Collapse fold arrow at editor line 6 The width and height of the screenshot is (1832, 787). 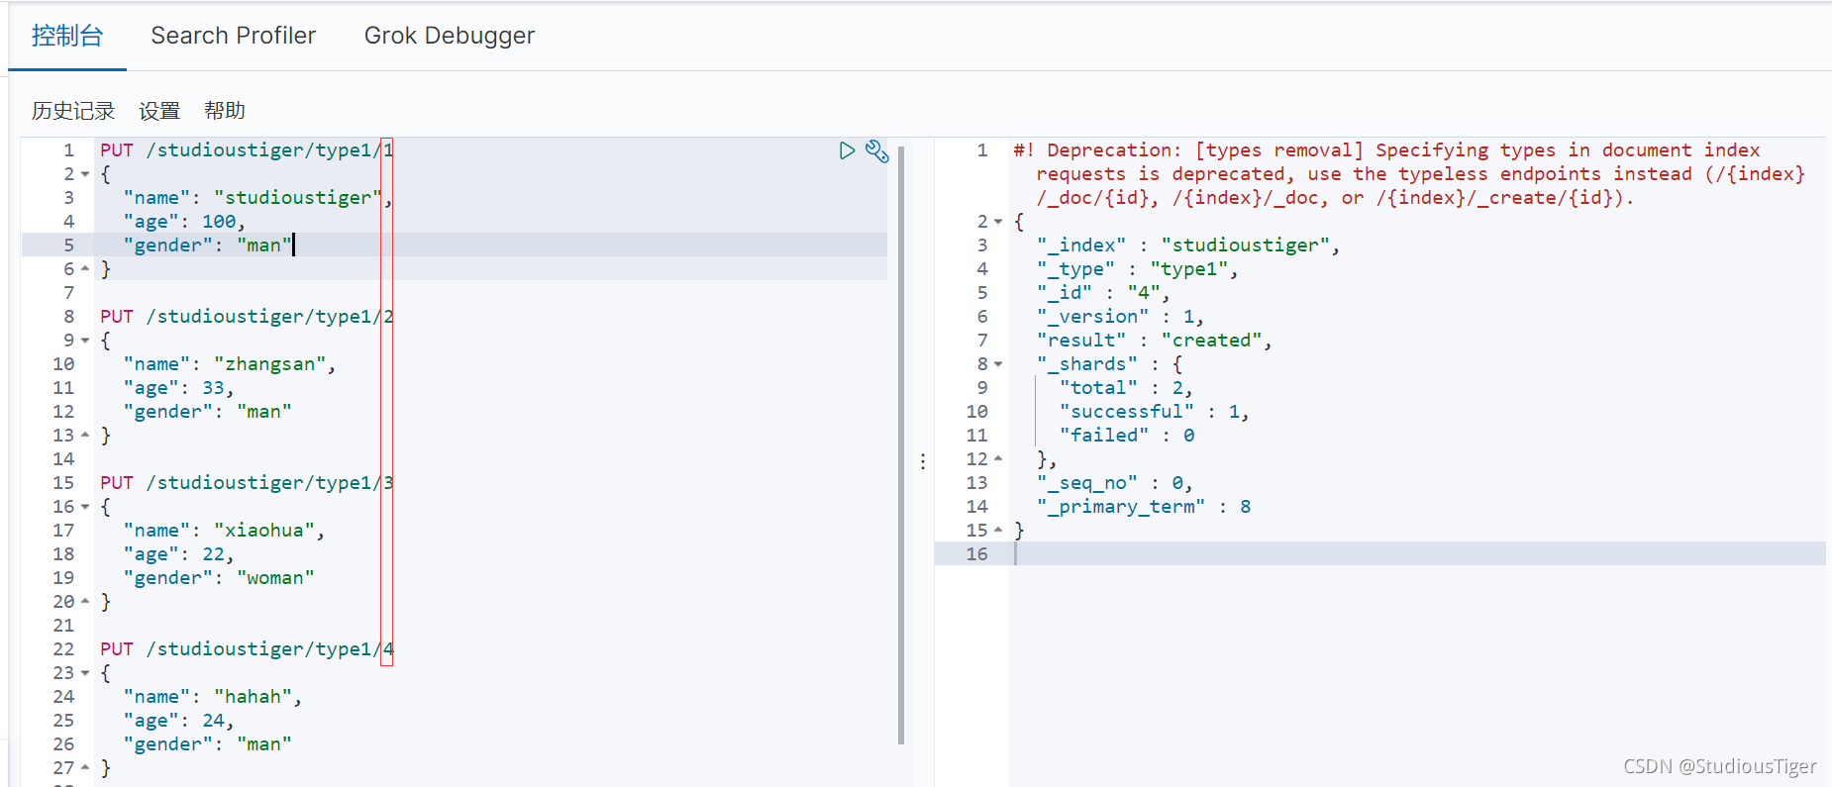pos(85,269)
